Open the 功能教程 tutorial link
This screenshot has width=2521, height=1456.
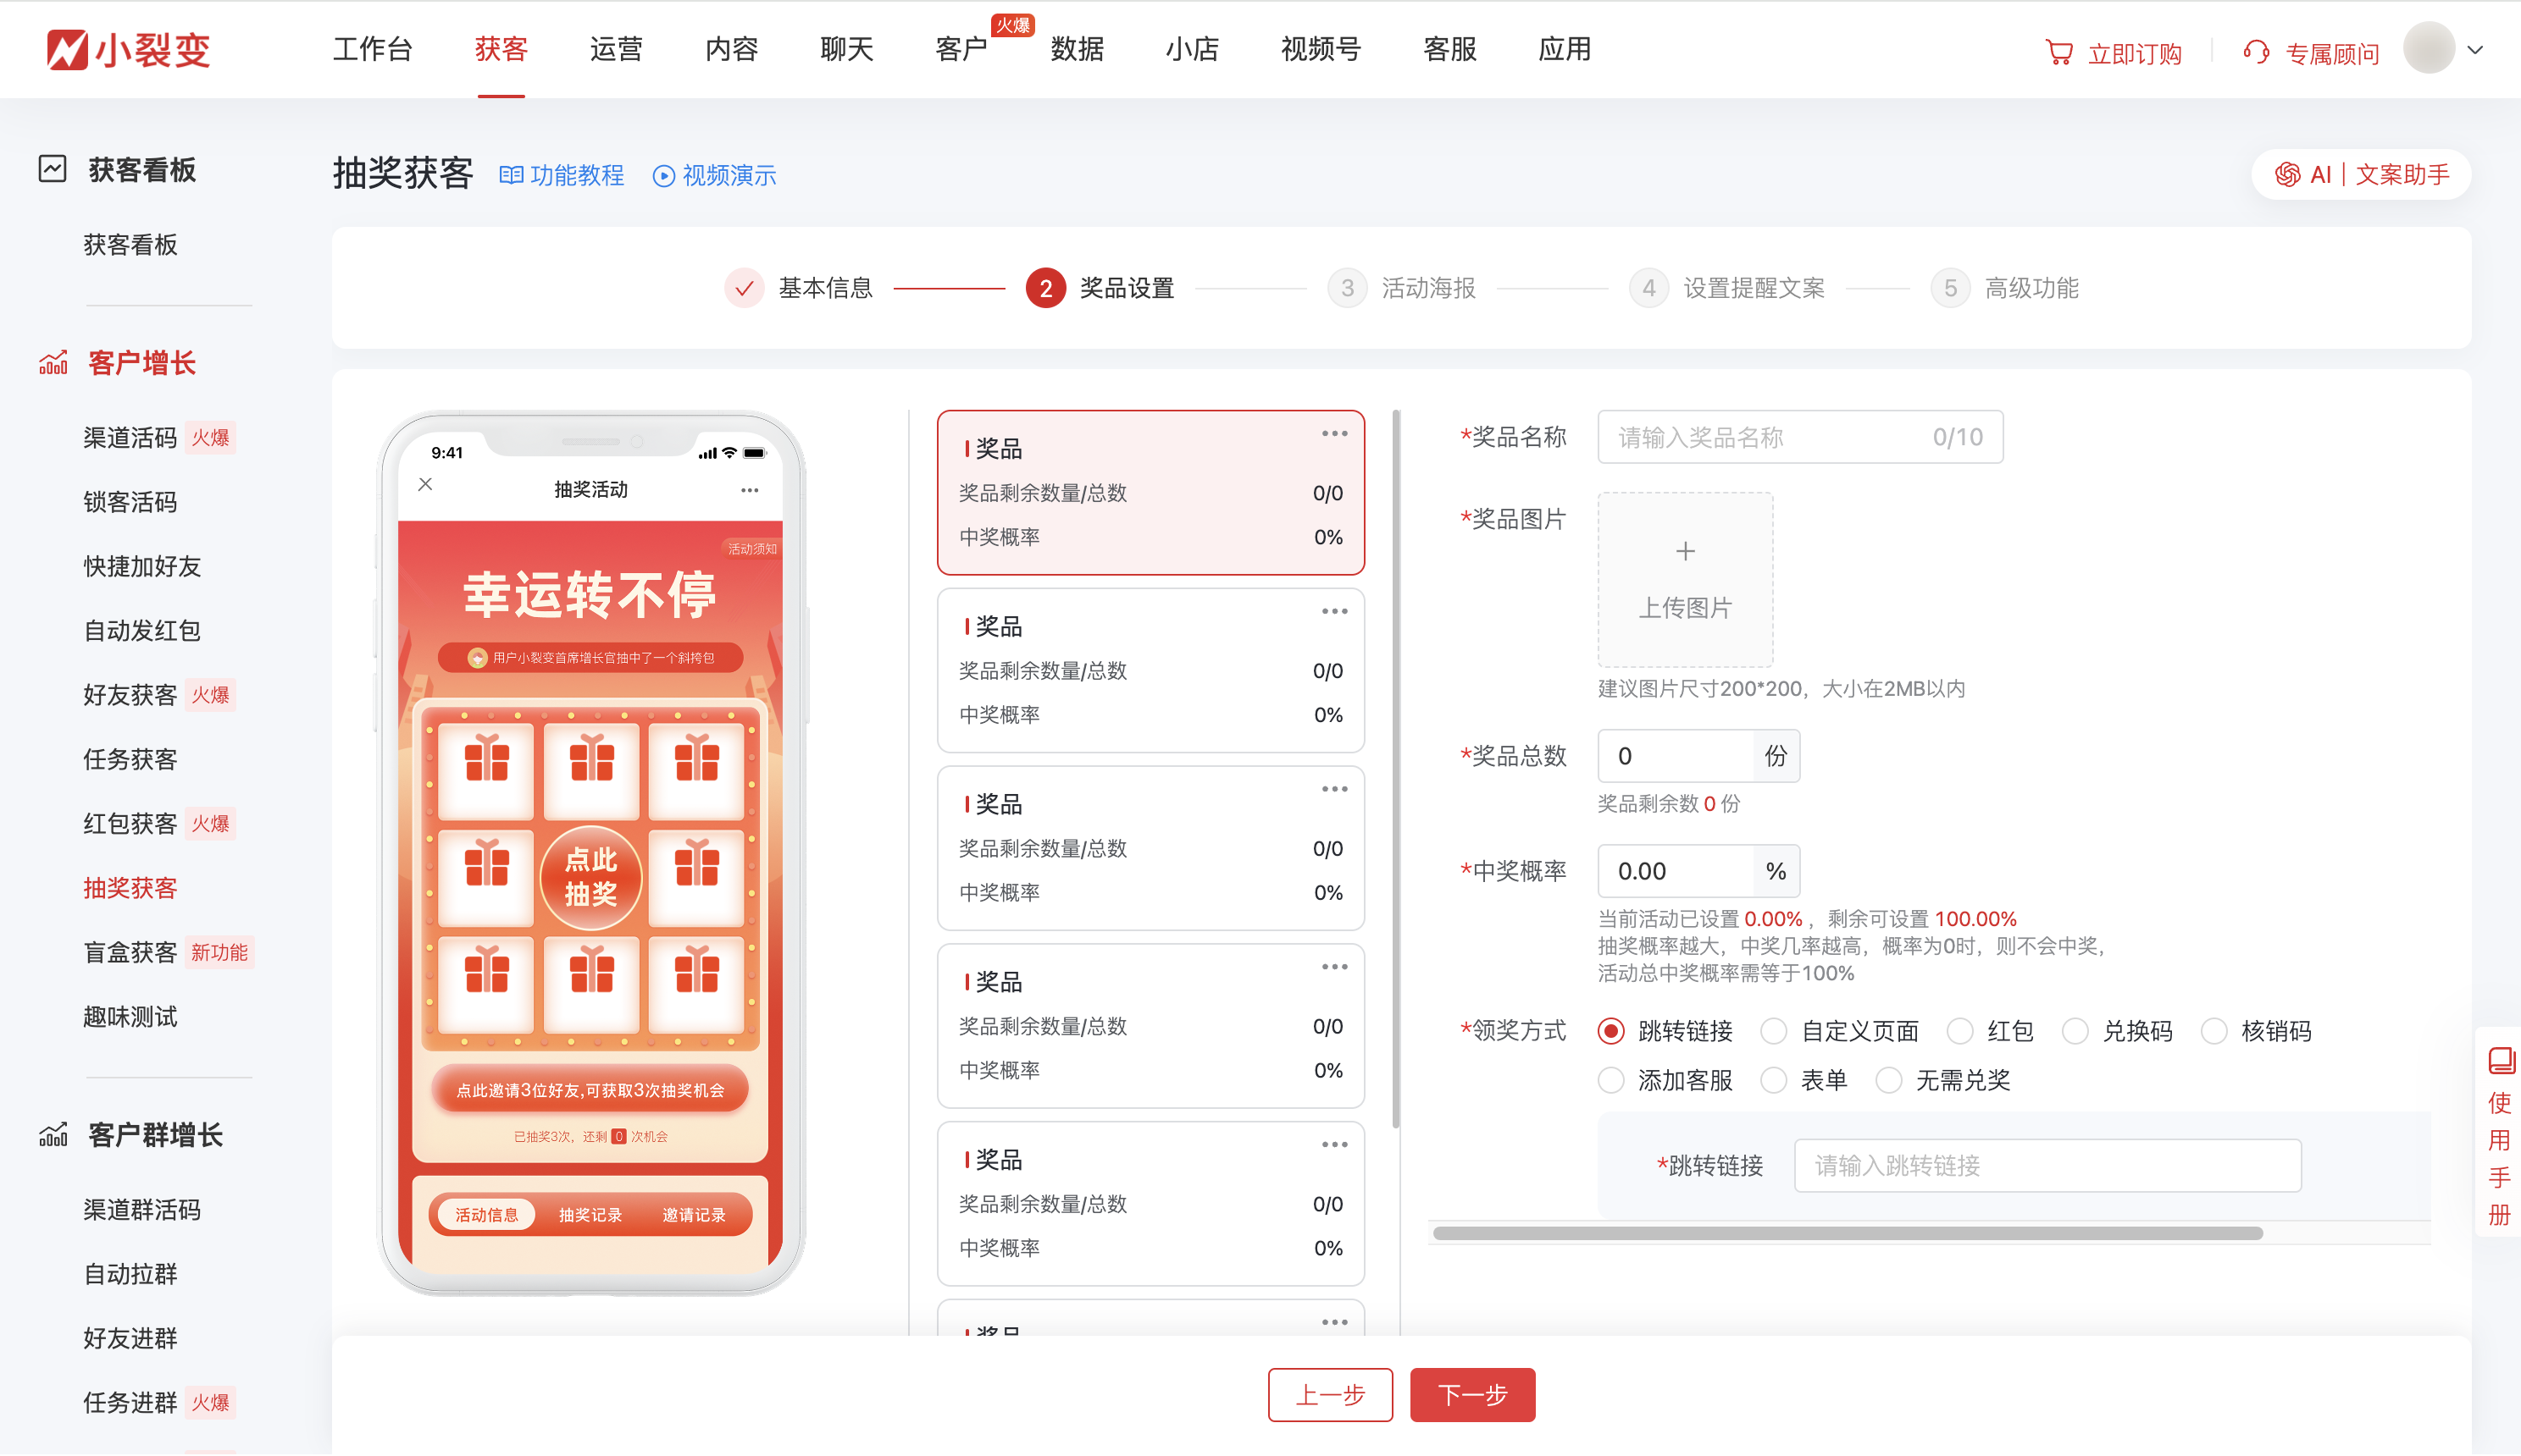(x=562, y=176)
